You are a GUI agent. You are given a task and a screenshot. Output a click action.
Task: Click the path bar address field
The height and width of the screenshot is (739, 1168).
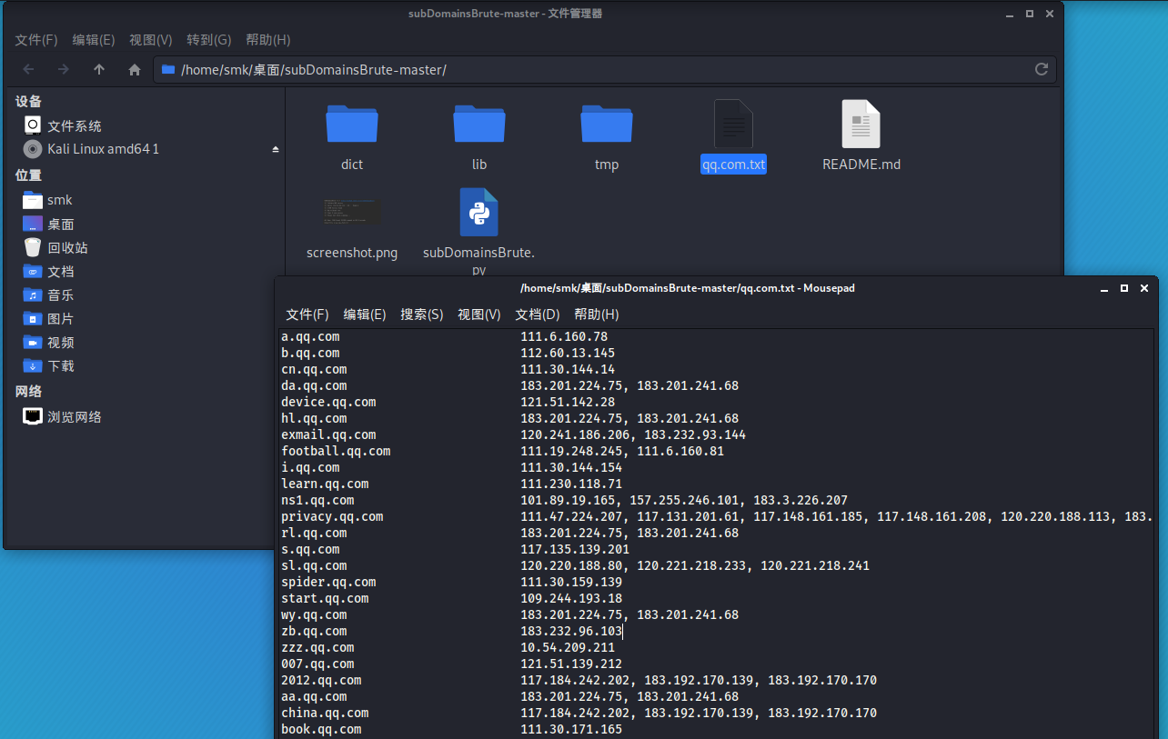tap(605, 70)
